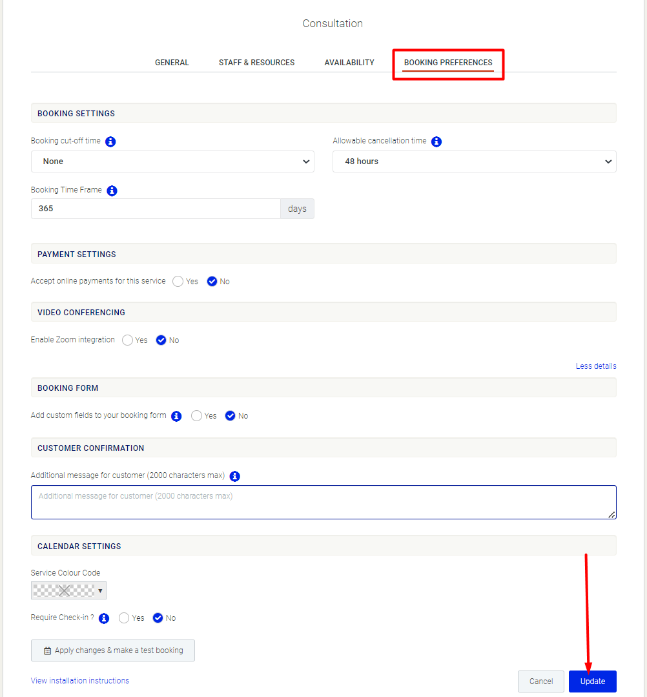This screenshot has height=697, width=647.
Task: Click info icon beside Booking Time Frame
Action: point(112,191)
